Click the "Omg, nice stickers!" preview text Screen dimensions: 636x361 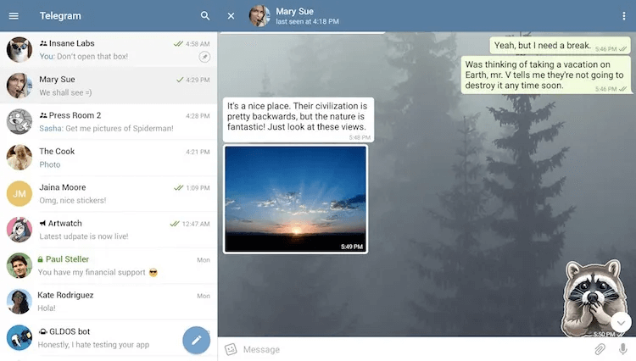(x=73, y=201)
